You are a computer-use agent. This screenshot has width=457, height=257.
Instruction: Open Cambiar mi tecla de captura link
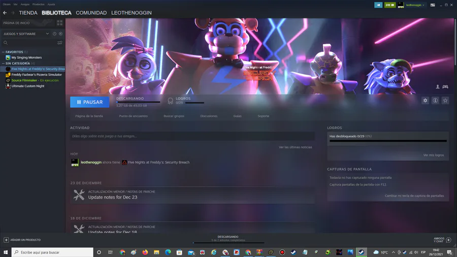pos(414,196)
